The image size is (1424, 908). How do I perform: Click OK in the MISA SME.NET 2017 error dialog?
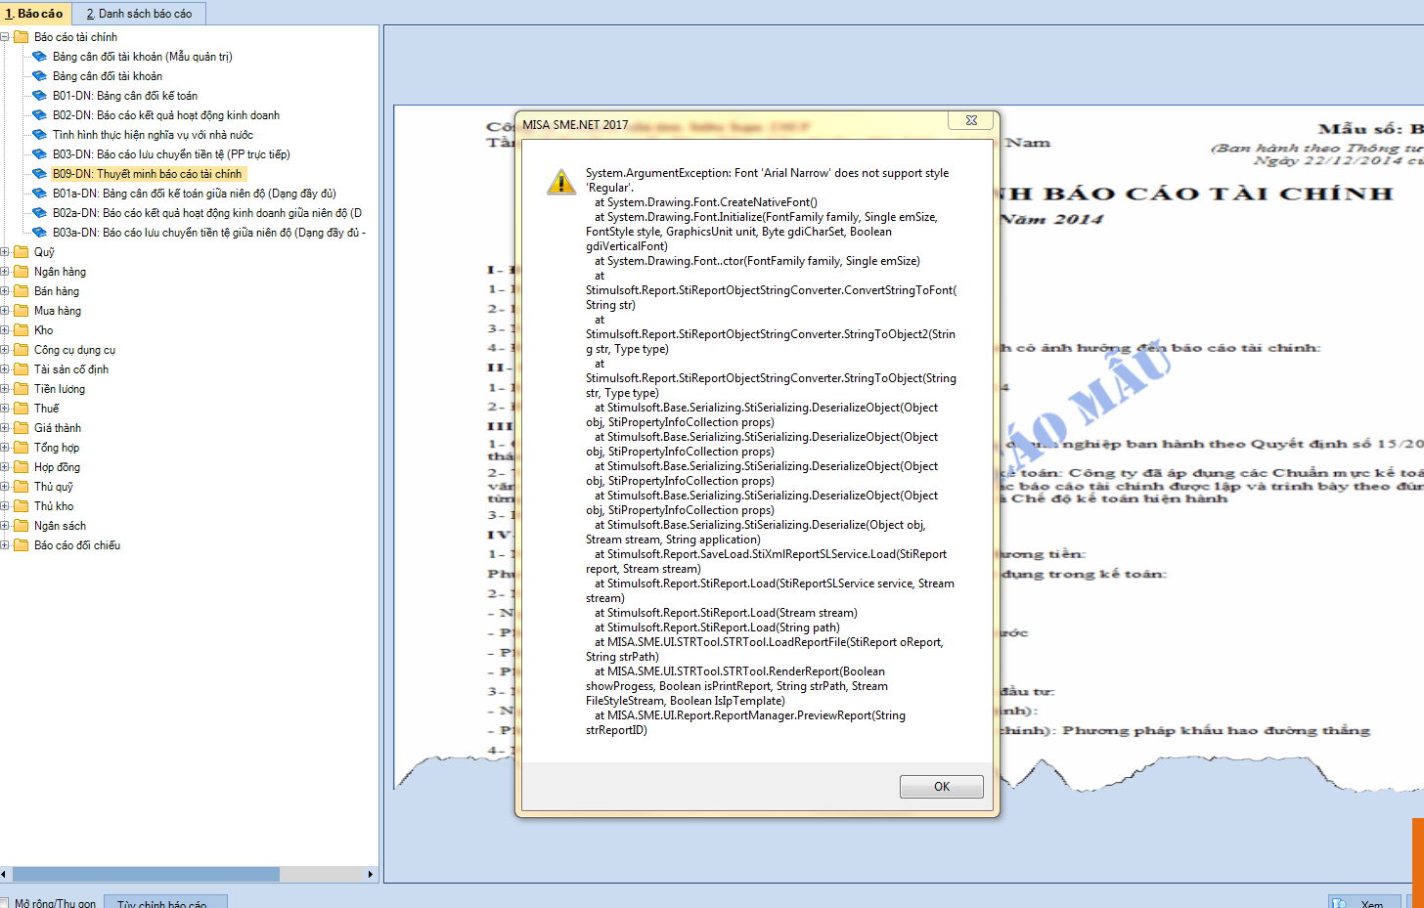(942, 787)
